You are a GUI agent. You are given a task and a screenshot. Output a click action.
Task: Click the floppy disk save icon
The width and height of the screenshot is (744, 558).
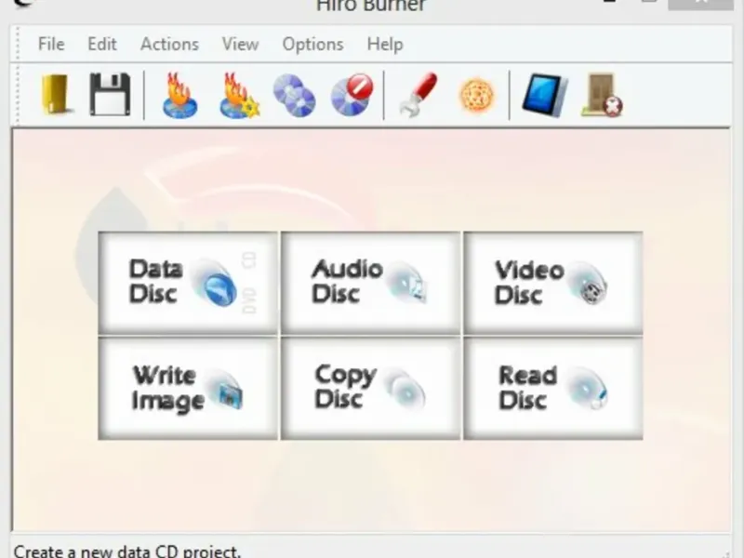click(110, 95)
